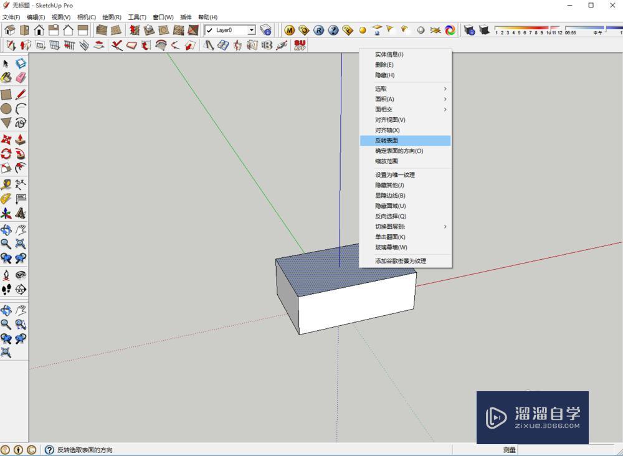This screenshot has height=456, width=623.
Task: Select the Push/Pull tool
Action: click(x=21, y=140)
